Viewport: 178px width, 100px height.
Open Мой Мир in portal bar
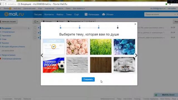pyautogui.click(x=17, y=9)
